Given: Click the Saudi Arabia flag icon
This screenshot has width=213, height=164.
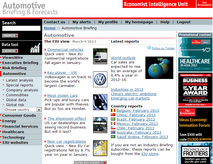Looking at the screenshot, I should 113,137.
